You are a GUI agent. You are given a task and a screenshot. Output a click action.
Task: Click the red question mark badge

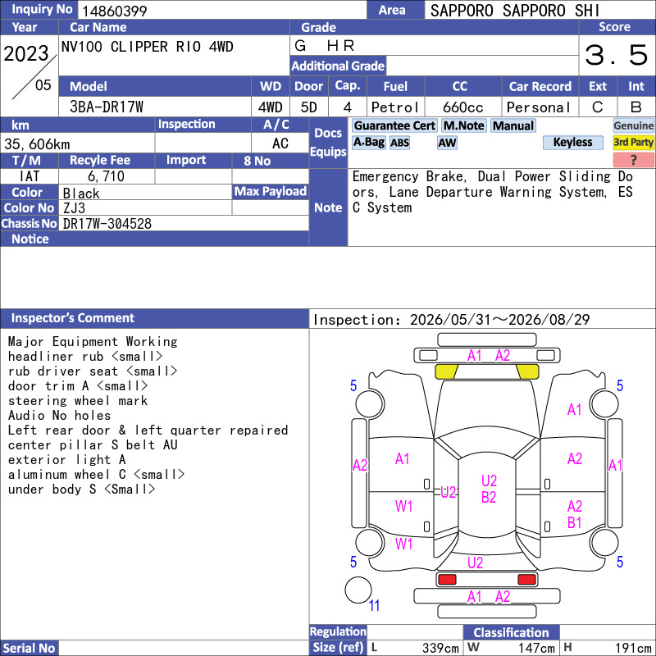tap(633, 159)
